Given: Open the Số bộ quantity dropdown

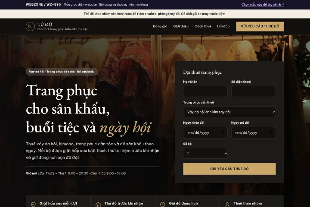Looking at the screenshot, I should (205, 154).
